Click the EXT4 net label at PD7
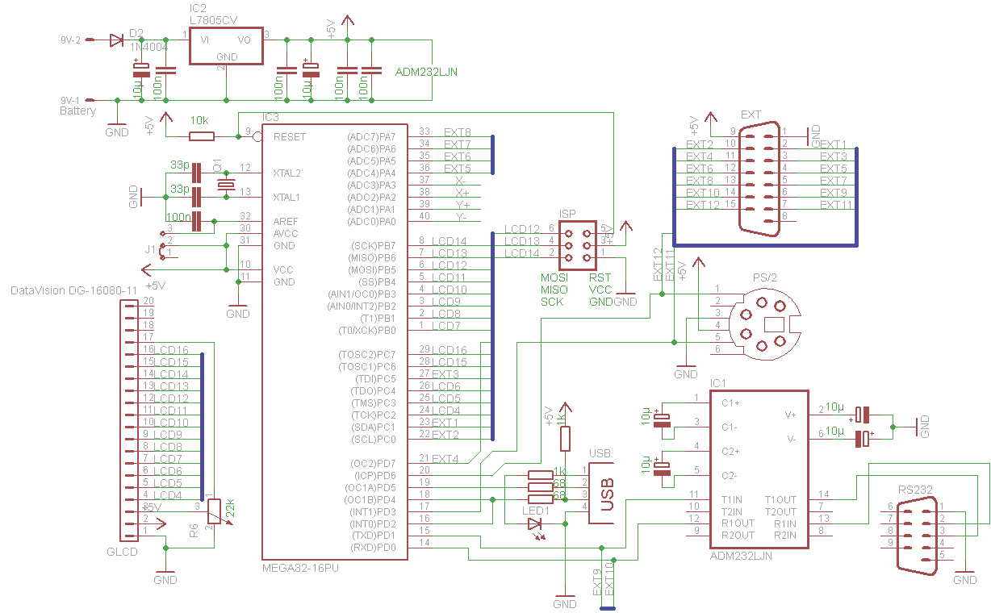Screen dimensions: 991x613 (445, 459)
